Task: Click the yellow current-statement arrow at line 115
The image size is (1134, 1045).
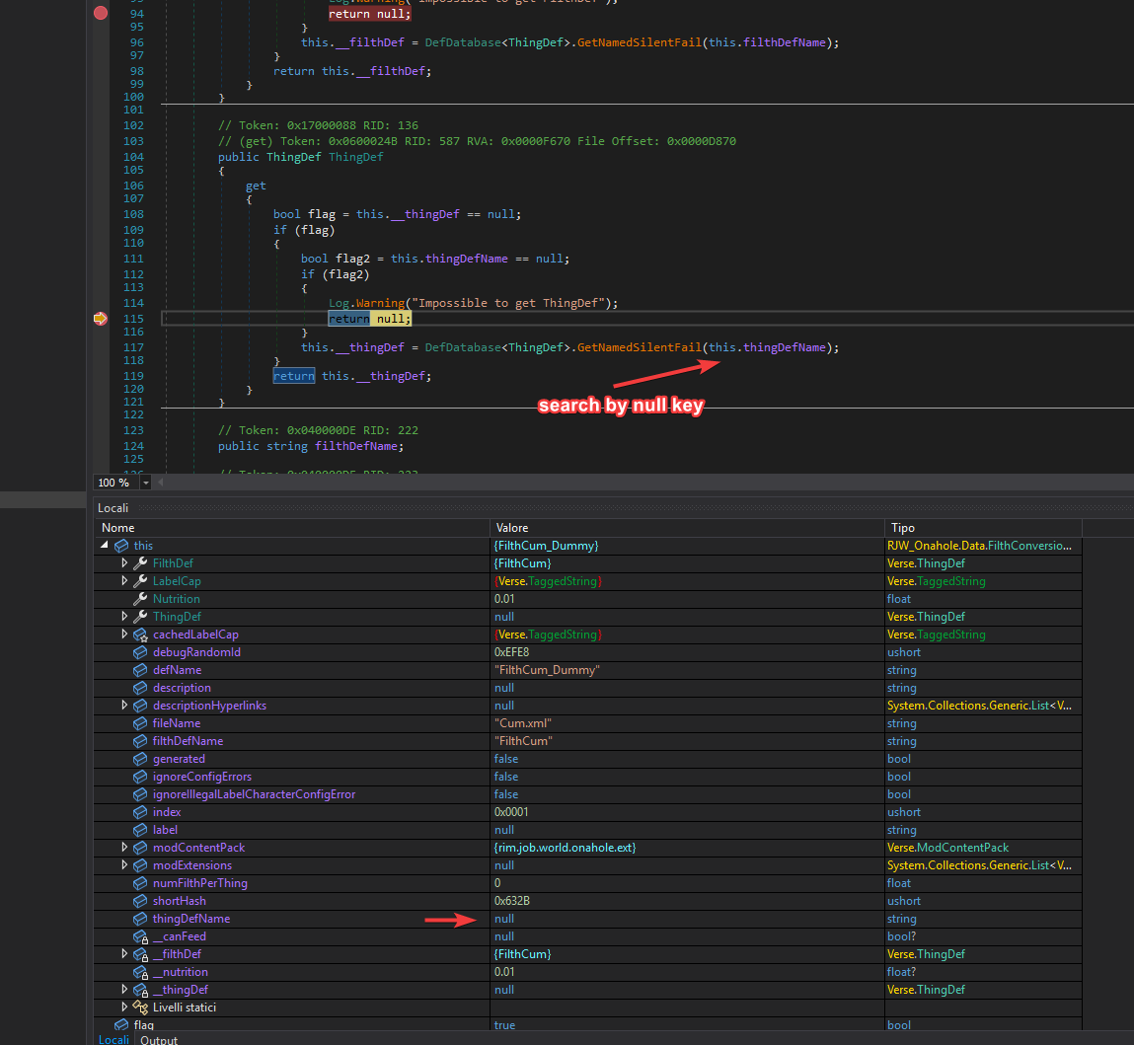Action: 100,318
